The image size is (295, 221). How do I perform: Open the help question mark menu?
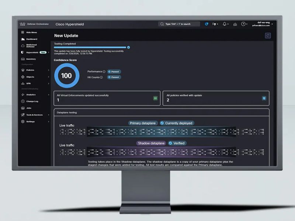pyautogui.click(x=244, y=24)
